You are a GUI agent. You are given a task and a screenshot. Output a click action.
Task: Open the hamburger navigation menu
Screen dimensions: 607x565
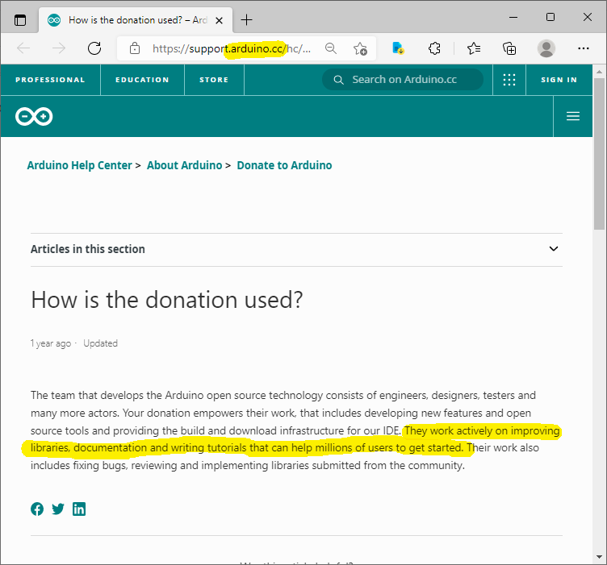tap(573, 116)
